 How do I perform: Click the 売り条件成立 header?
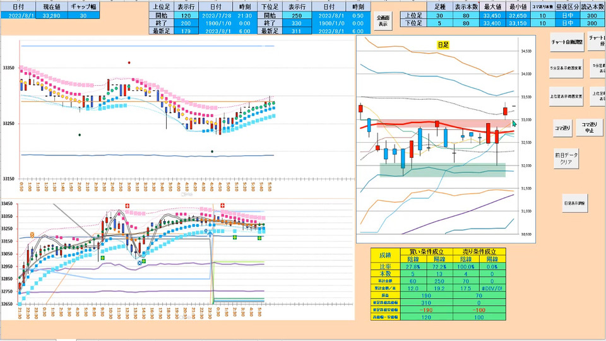coord(479,252)
